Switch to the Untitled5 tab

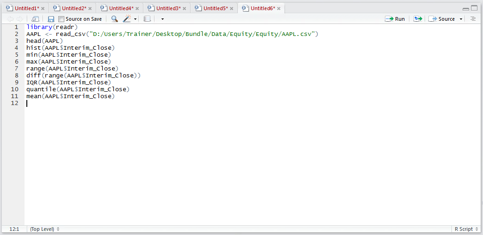coord(216,9)
